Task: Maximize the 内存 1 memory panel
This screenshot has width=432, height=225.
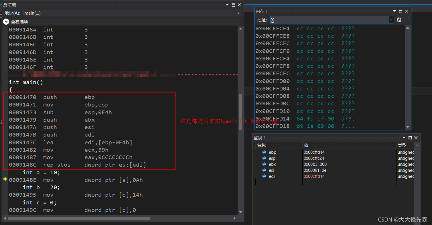Action: point(401,11)
